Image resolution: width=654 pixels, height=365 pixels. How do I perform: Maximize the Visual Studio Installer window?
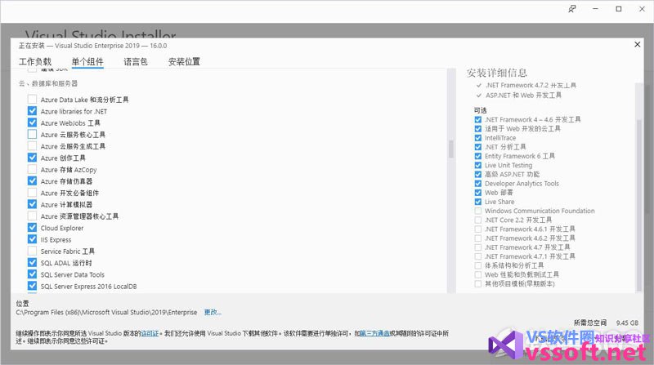coord(619,9)
